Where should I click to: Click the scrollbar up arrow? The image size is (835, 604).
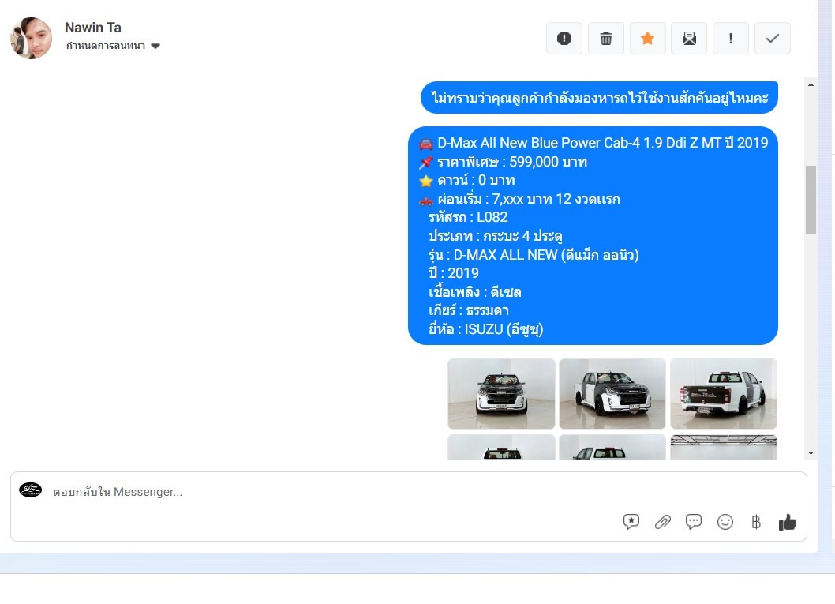(x=811, y=84)
